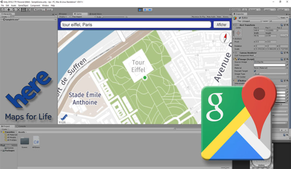Open the Scenes folder in Assets
The height and width of the screenshot is (169, 291).
pyautogui.click(x=25, y=142)
